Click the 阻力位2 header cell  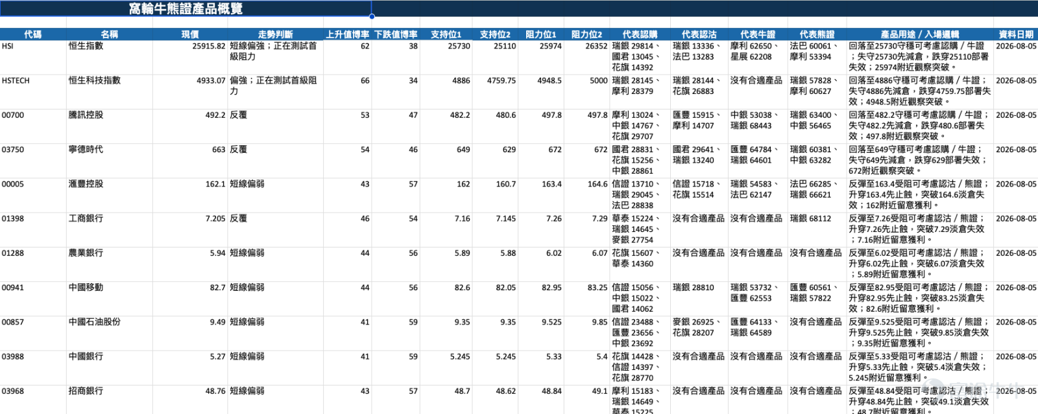click(x=587, y=34)
